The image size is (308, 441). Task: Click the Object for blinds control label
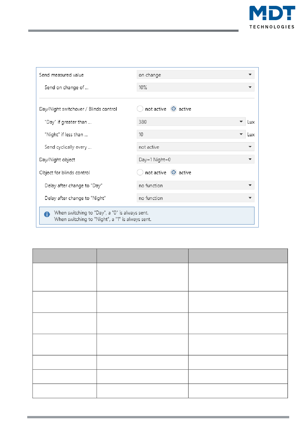(65, 173)
